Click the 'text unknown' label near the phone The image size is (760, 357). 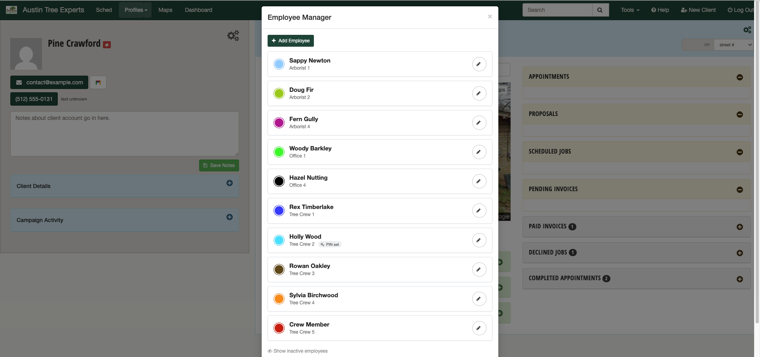pyautogui.click(x=74, y=99)
